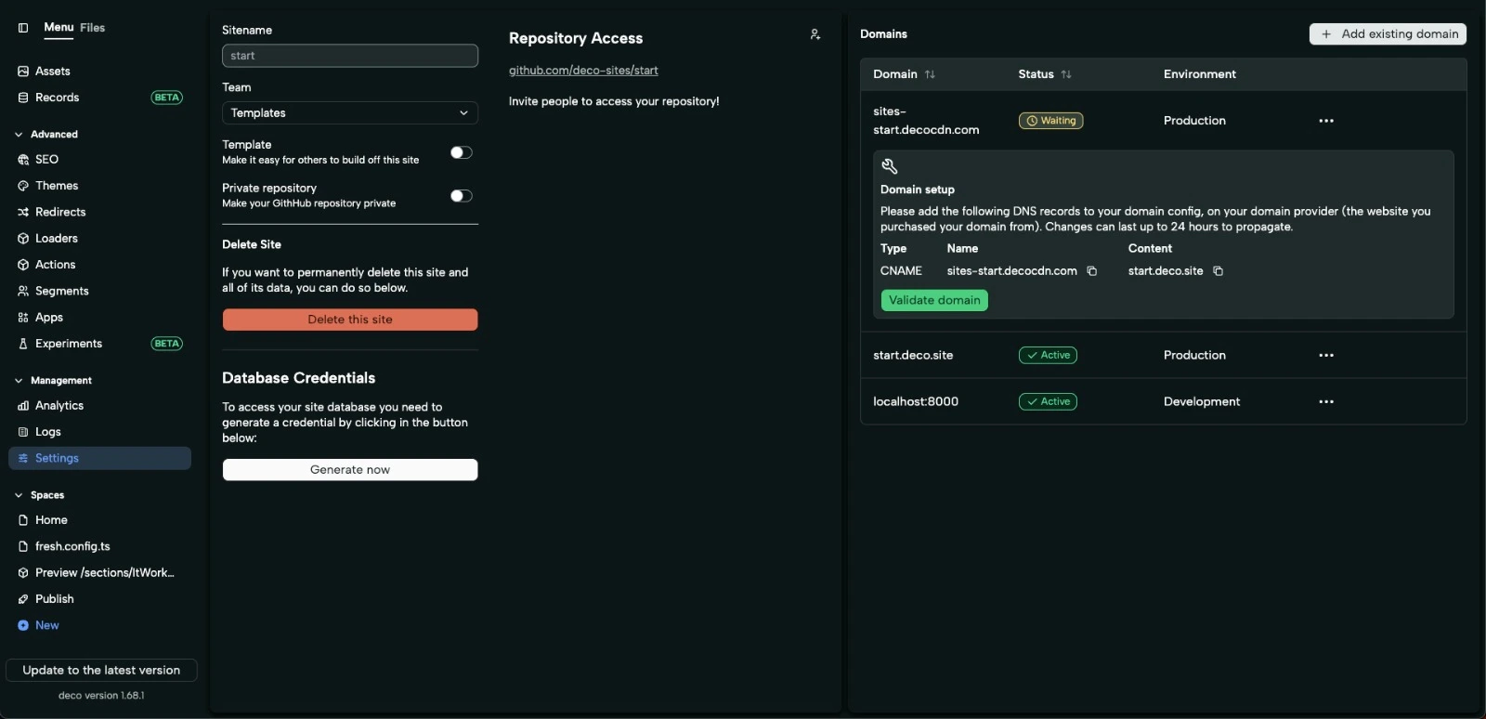Collapse the Spaces section
Screen dimensions: 1486x719
pyautogui.click(x=19, y=495)
